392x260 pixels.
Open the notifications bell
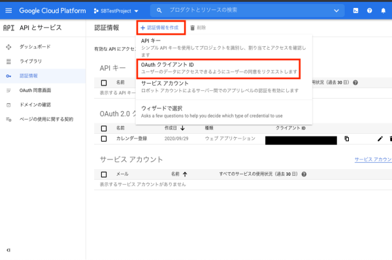384,10
